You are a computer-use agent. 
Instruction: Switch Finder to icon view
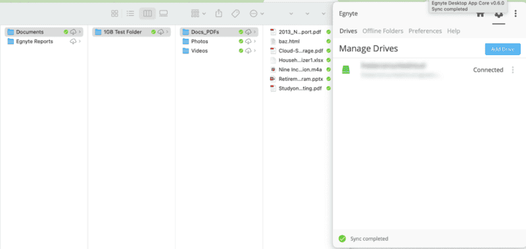point(114,13)
